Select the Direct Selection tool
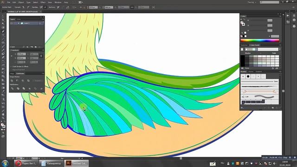The height and width of the screenshot is (167, 297). (3, 20)
